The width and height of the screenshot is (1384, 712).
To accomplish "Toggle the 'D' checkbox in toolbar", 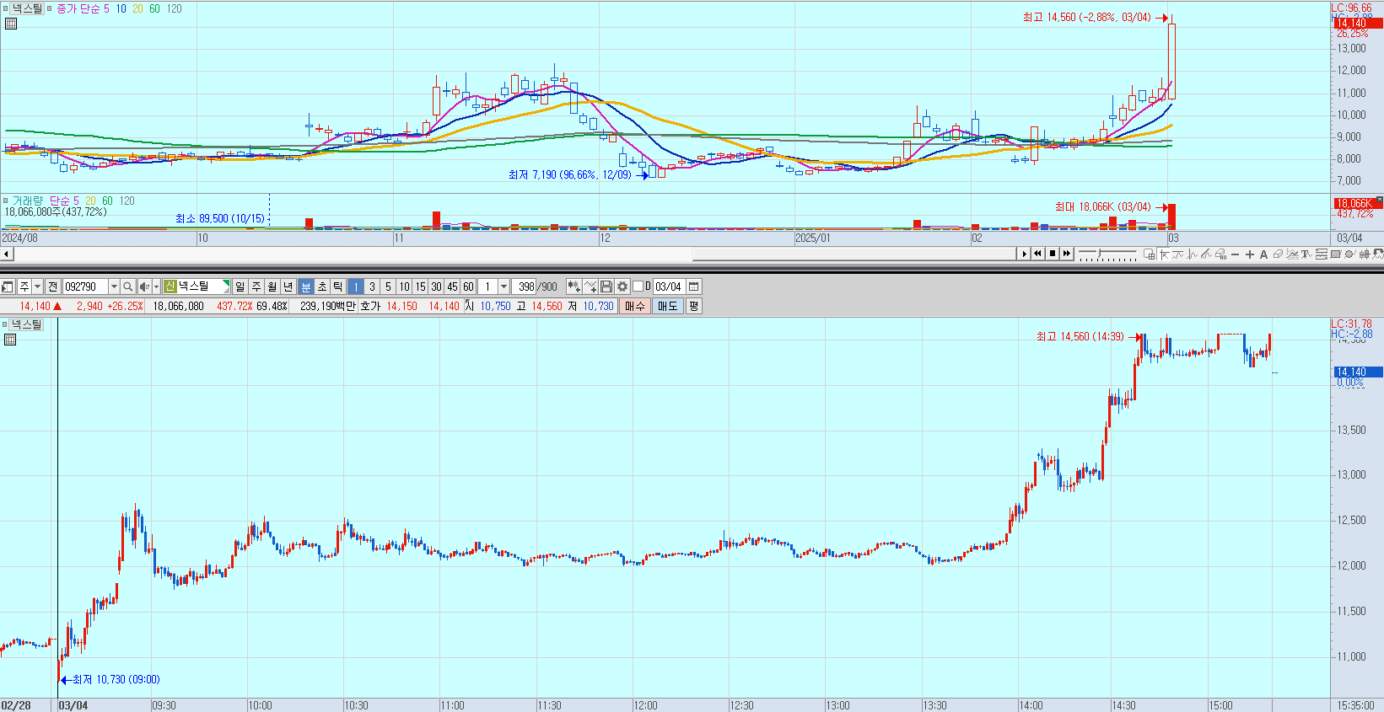I will click(638, 286).
